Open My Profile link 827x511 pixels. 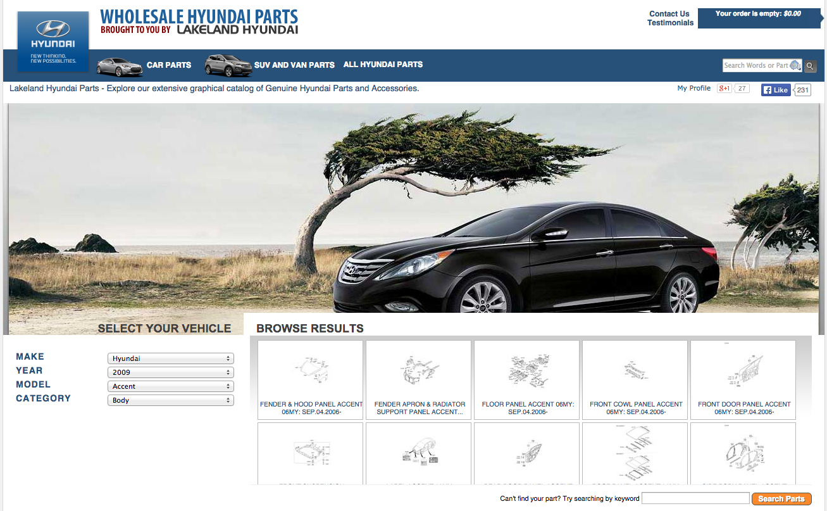pos(693,89)
